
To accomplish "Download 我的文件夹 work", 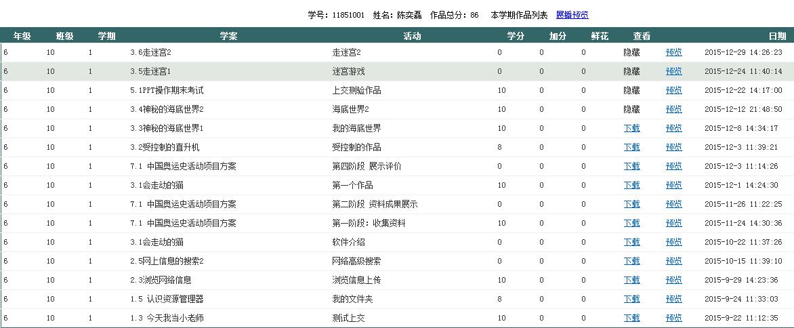I will coord(631,299).
